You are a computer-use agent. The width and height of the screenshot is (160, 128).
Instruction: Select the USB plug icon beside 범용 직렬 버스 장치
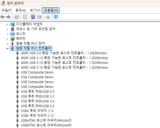pyautogui.click(x=12, y=44)
